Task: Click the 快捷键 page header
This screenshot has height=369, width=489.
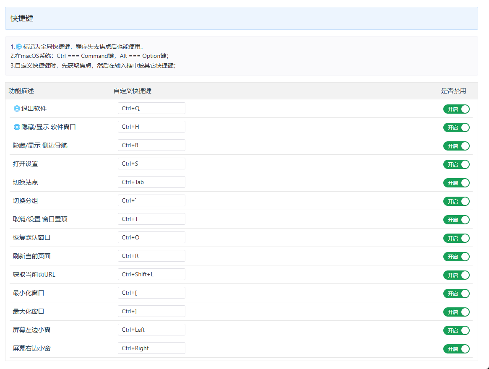Action: (x=22, y=18)
